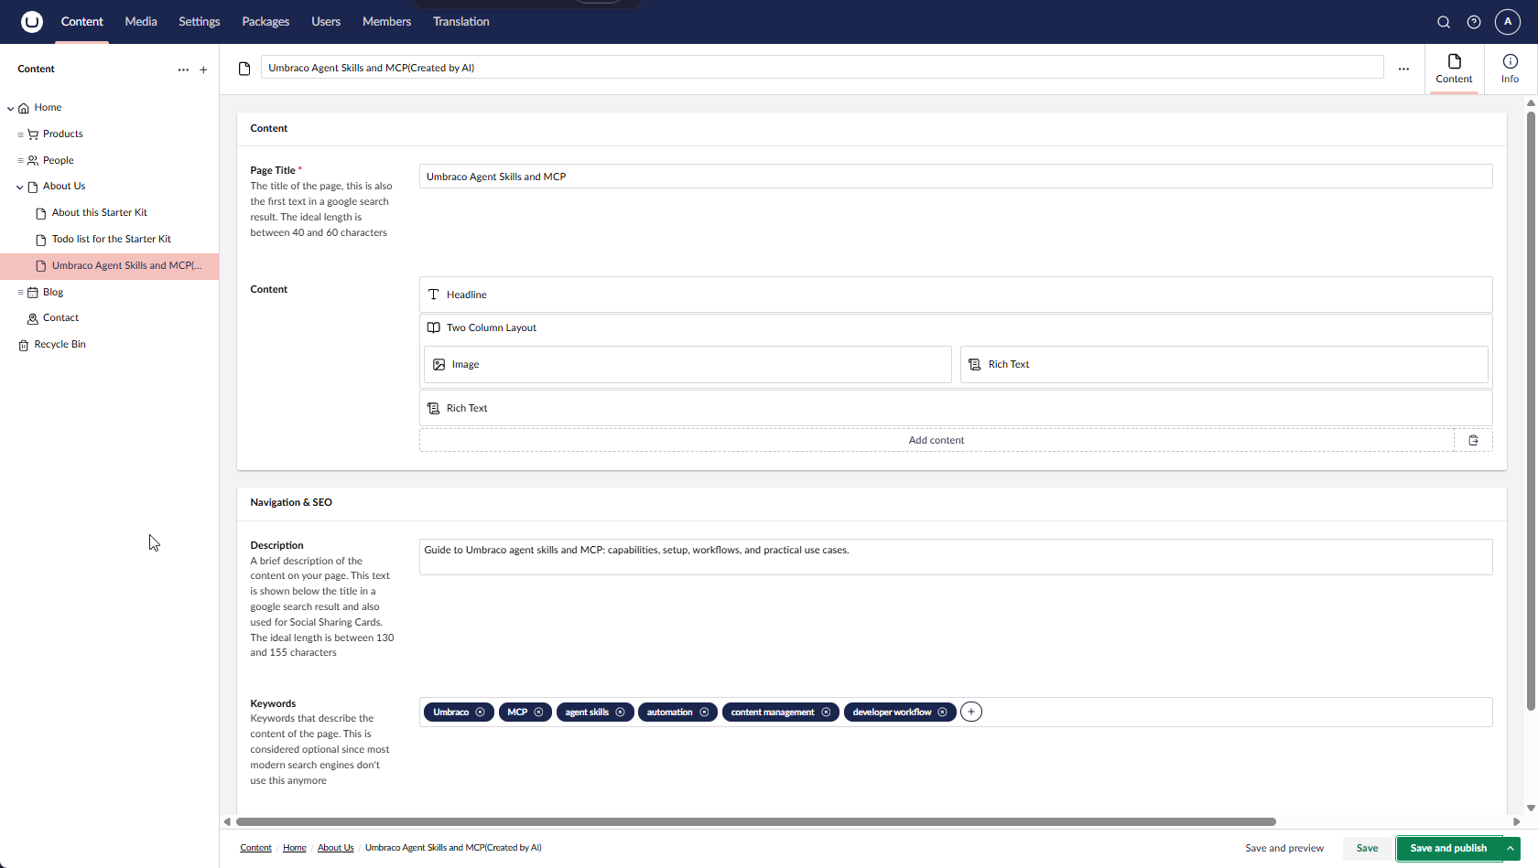Open the Media section
Image resolution: width=1538 pixels, height=868 pixels.
coord(141,22)
